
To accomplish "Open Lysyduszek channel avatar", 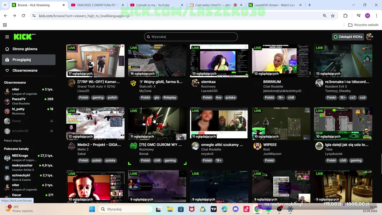I will tap(319, 146).
